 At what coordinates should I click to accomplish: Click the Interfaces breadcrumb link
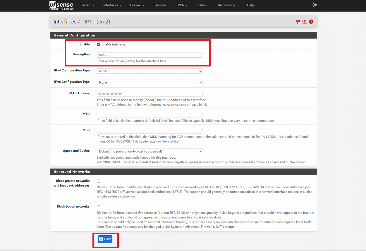(x=65, y=22)
